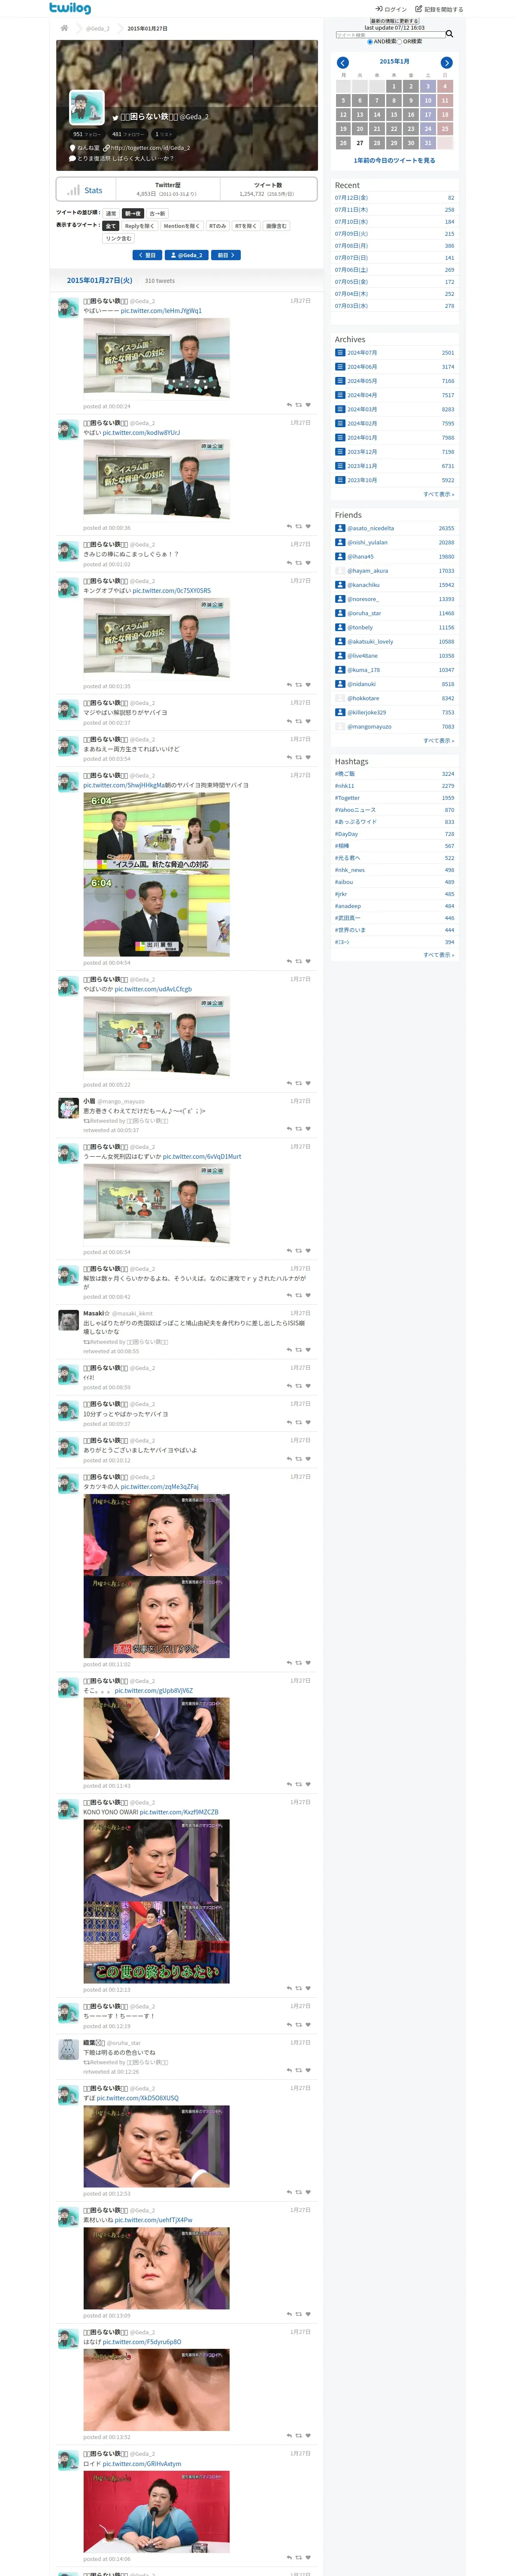The height and width of the screenshot is (2576, 515).
Task: Reply to the tweet posted at 00:00:24
Action: 289,405
